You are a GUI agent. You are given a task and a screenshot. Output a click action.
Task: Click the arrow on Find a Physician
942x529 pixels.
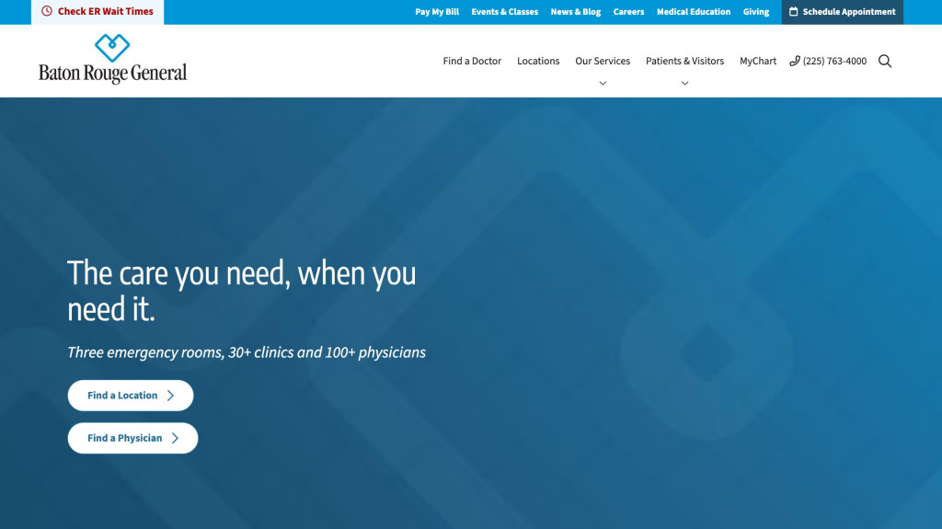[175, 438]
